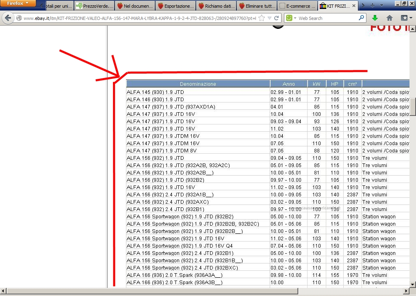
Task: Click HP value 126
Action: (x=335, y=121)
